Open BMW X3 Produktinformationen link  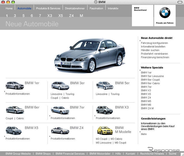click(x=108, y=118)
